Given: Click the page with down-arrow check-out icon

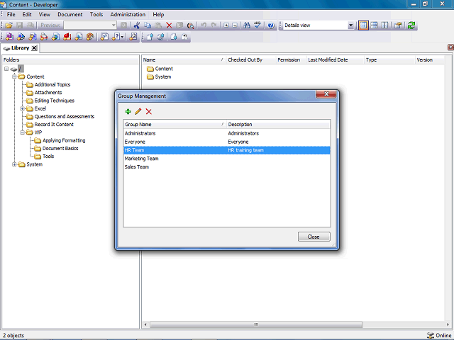Looking at the screenshot, I should click(174, 37).
